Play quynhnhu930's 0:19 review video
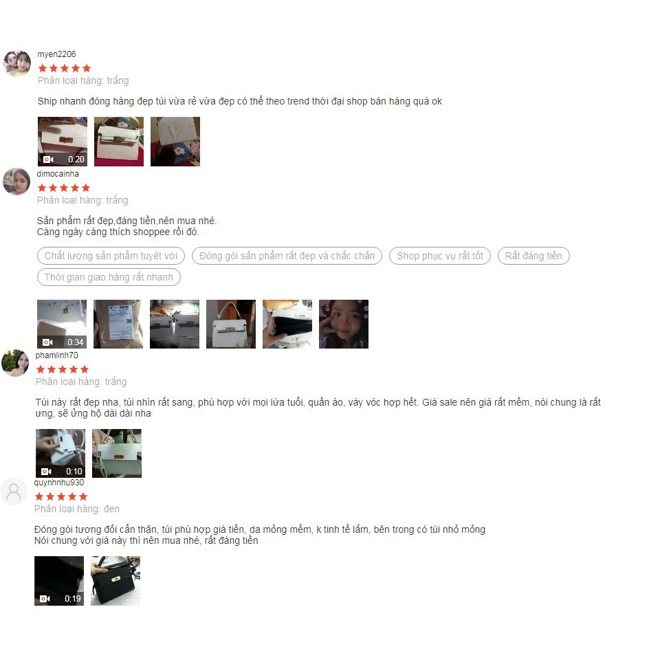Screen dimensions: 660x660 pyautogui.click(x=59, y=581)
